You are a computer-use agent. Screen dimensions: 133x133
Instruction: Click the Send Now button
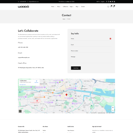click(x=76, y=68)
